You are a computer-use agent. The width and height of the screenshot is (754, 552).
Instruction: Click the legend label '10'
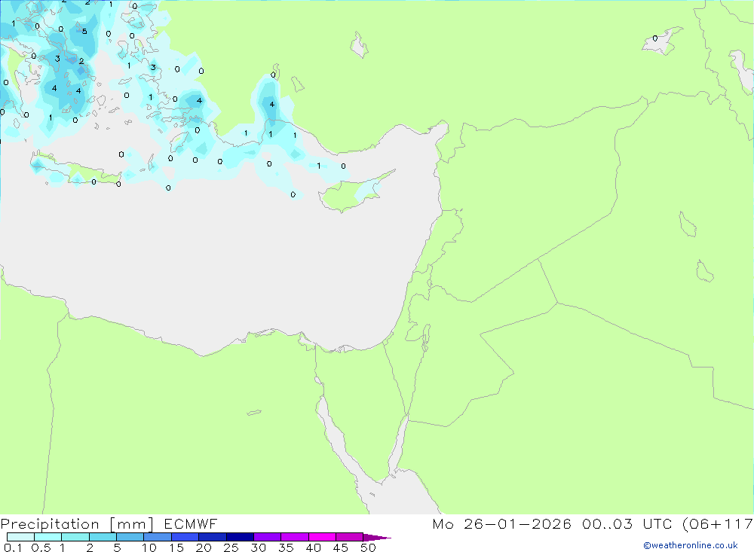(x=149, y=547)
